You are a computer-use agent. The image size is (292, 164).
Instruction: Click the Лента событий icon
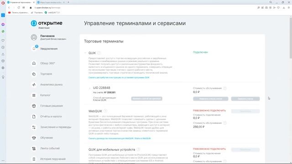tap(34, 149)
